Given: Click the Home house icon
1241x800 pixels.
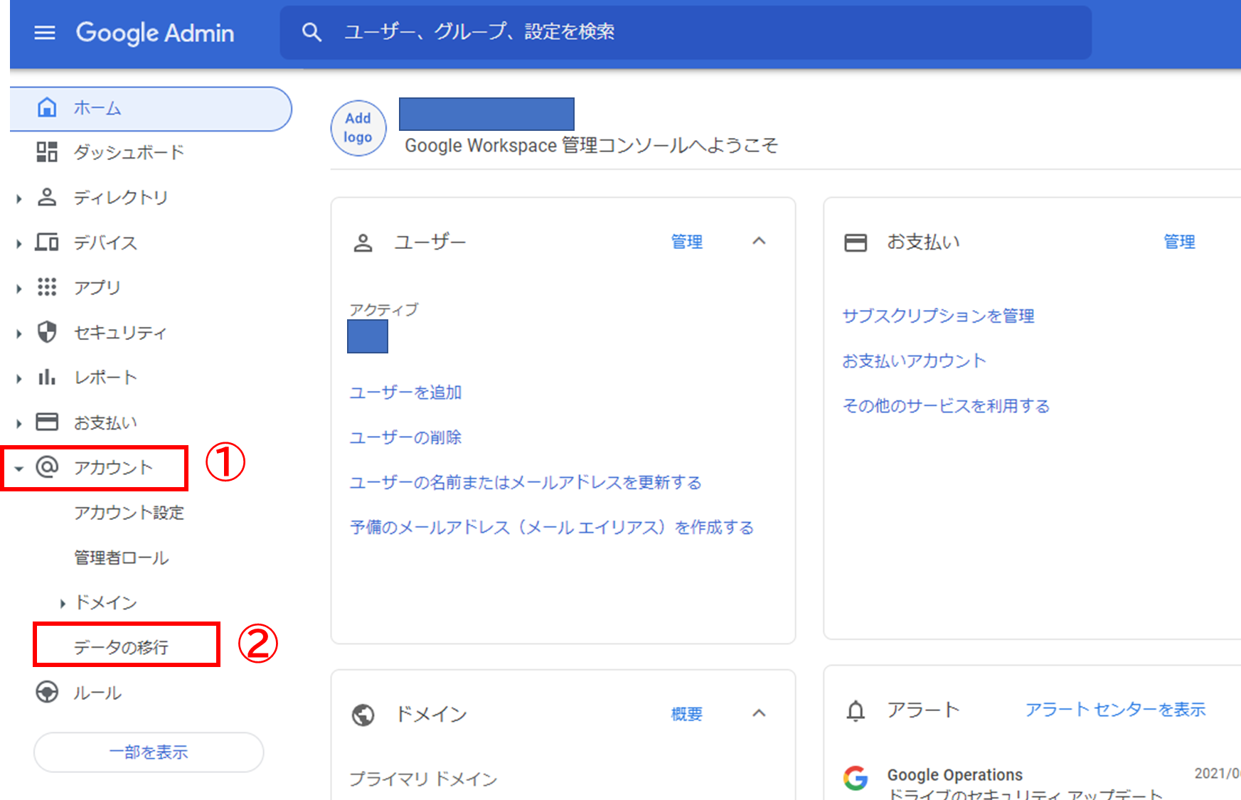Looking at the screenshot, I should click(47, 107).
